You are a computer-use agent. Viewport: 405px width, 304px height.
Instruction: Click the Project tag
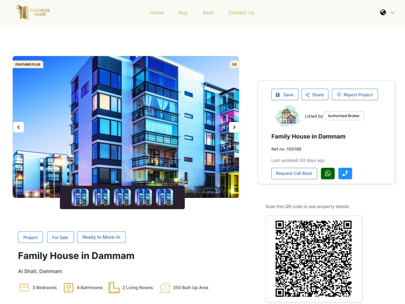[x=30, y=237]
